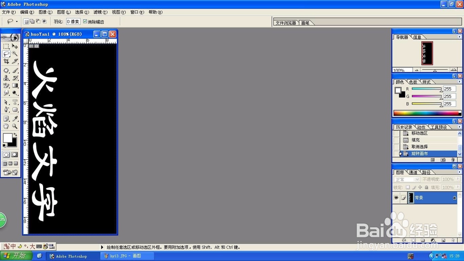Switch to the 色板 tab
This screenshot has height=261, width=464.
coord(413,82)
